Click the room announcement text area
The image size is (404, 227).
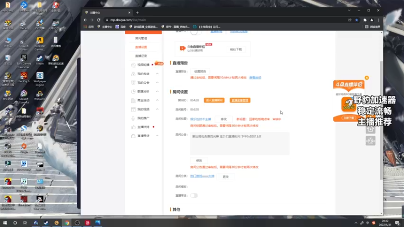pos(239,144)
